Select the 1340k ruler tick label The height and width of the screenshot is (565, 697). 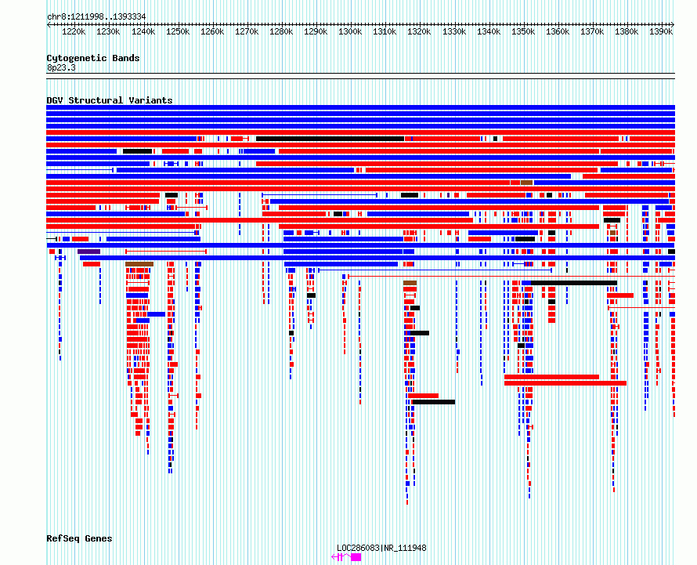(x=489, y=31)
